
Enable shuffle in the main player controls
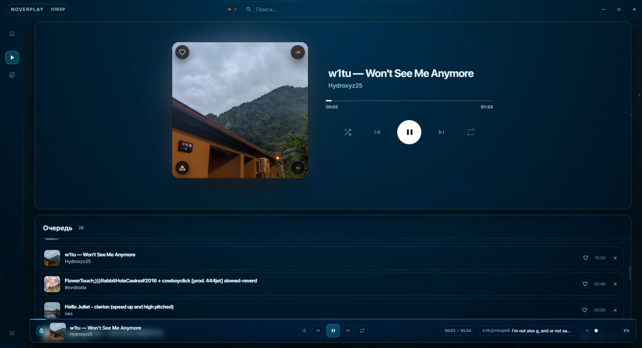[348, 132]
